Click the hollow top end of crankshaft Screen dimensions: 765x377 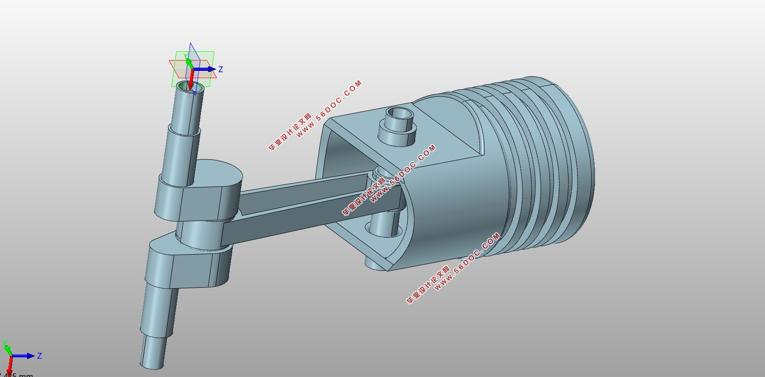click(x=190, y=87)
